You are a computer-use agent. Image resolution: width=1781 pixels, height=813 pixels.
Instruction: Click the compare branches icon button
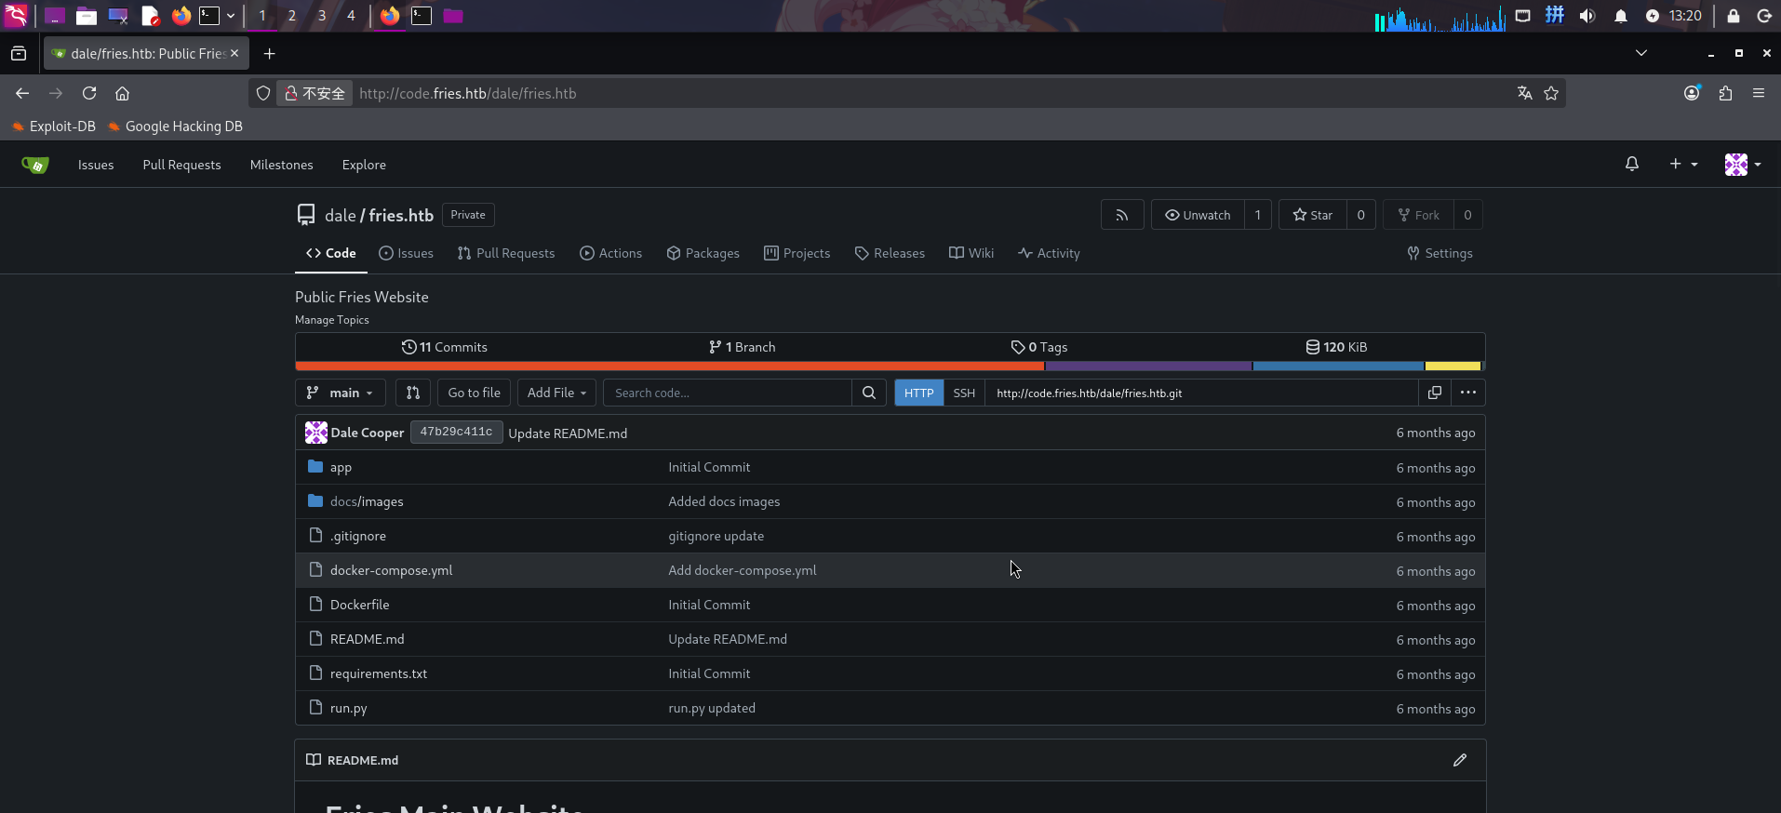[413, 393]
